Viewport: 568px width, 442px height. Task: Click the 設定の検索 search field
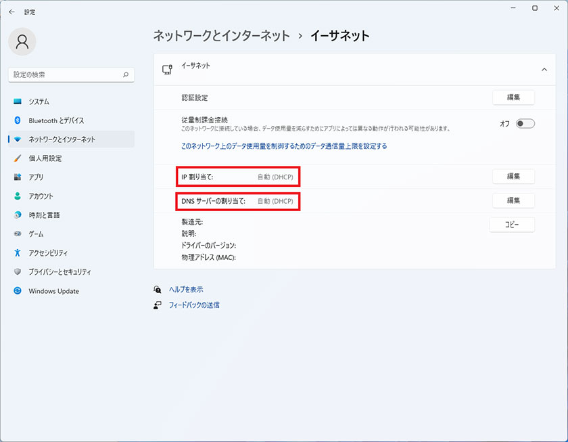pyautogui.click(x=64, y=75)
